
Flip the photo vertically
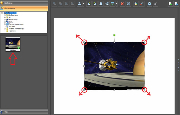[107, 4]
